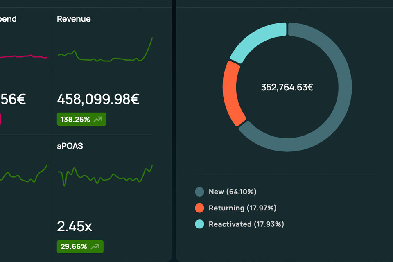This screenshot has height=262, width=393.
Task: Open the Revenue metric title
Action: [x=74, y=19]
